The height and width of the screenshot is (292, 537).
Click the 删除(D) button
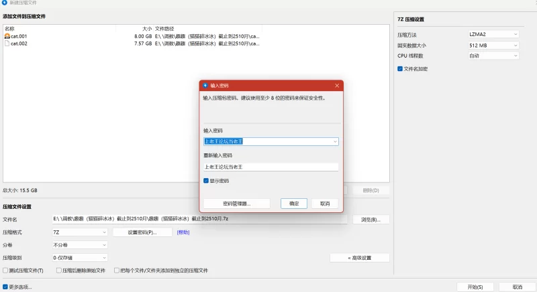pos(371,190)
